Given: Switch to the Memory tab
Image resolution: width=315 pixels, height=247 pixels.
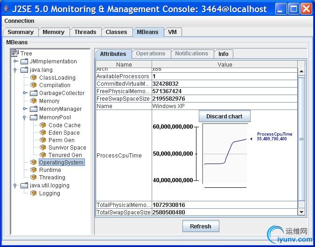Looking at the screenshot, I should click(x=54, y=32).
